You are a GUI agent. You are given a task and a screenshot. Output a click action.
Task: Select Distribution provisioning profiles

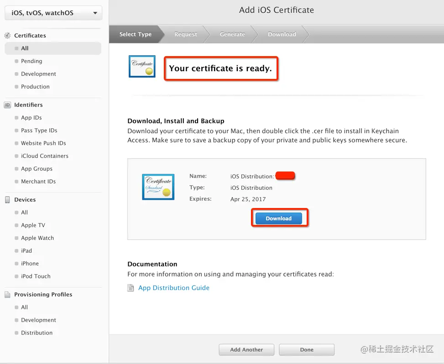[37, 333]
